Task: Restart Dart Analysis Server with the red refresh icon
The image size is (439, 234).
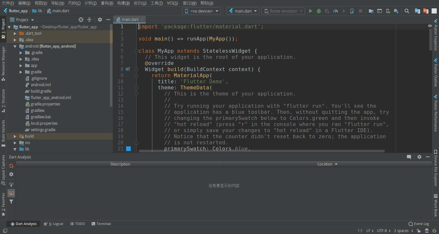Action: point(11,166)
